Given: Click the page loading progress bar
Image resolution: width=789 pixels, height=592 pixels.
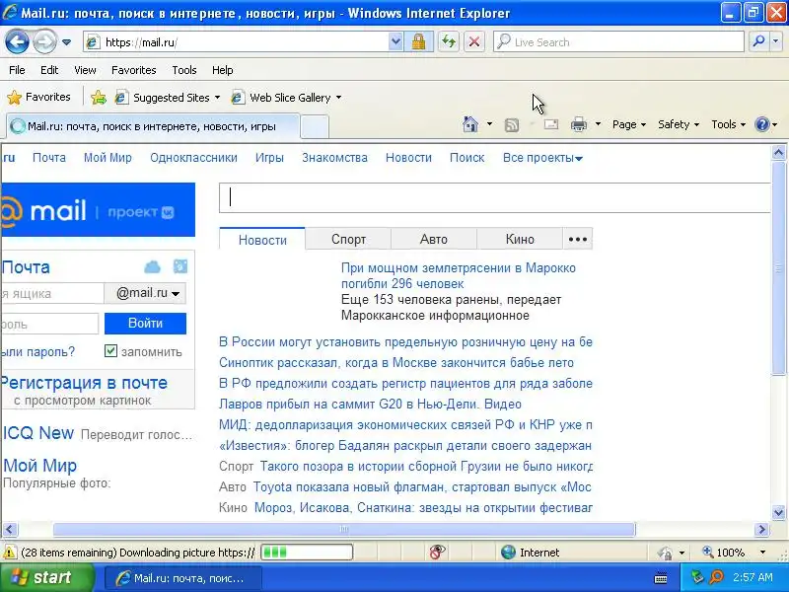Looking at the screenshot, I should click(x=307, y=553).
